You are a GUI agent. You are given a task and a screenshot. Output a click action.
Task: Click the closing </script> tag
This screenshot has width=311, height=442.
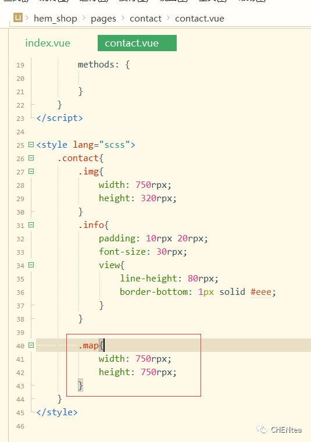pos(59,118)
